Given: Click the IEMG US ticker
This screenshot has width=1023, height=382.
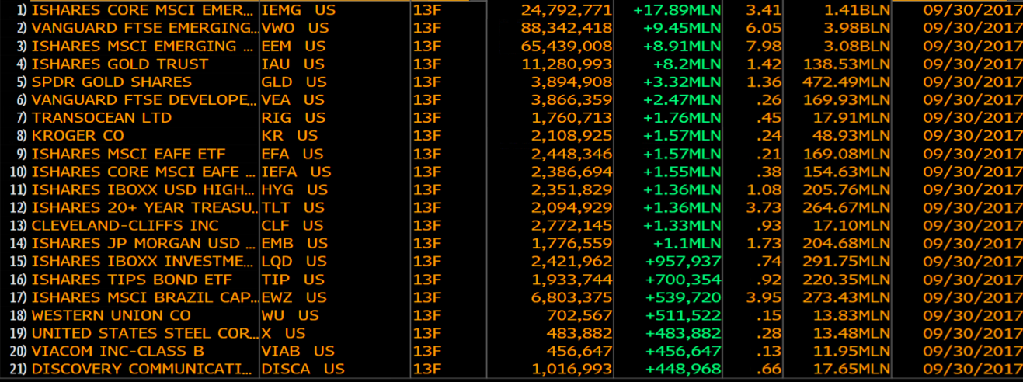Looking at the screenshot, I should coord(298,11).
